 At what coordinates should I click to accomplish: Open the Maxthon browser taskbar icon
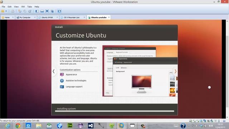pos(28,126)
